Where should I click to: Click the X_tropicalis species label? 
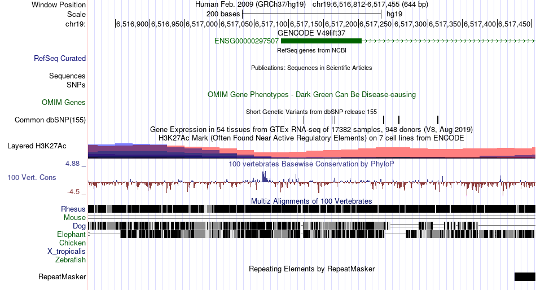click(67, 252)
